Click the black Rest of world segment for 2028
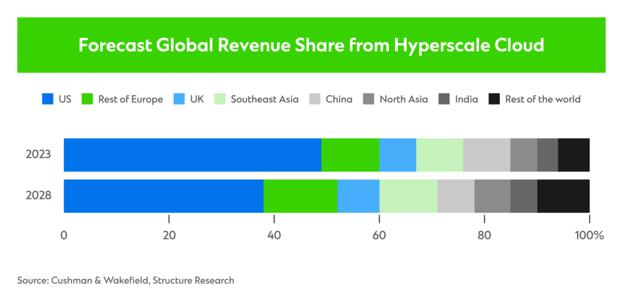The image size is (623, 305). [x=563, y=196]
